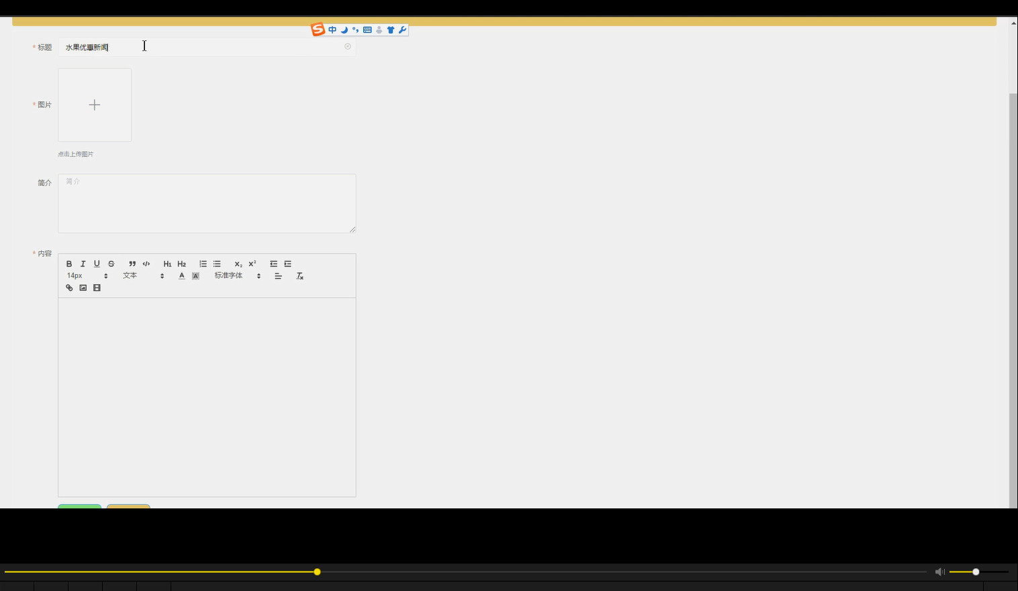
Task: Insert a video in the editor
Action: click(97, 288)
